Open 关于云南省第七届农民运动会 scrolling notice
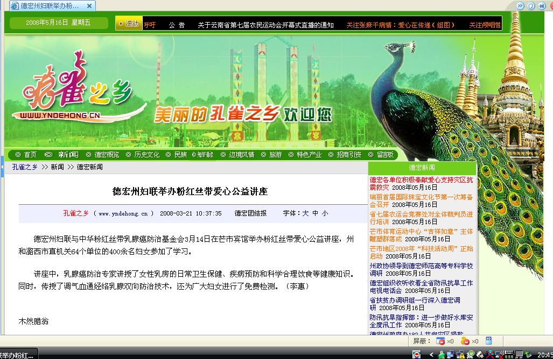The width and height of the screenshot is (553, 359). click(265, 25)
